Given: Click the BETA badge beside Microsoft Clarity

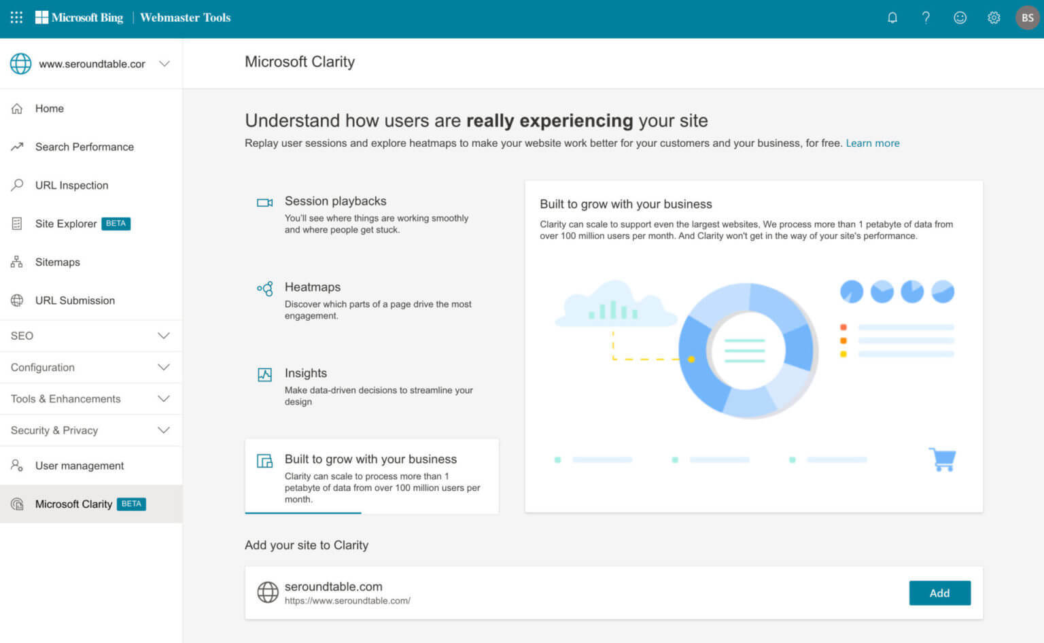Looking at the screenshot, I should click(131, 504).
